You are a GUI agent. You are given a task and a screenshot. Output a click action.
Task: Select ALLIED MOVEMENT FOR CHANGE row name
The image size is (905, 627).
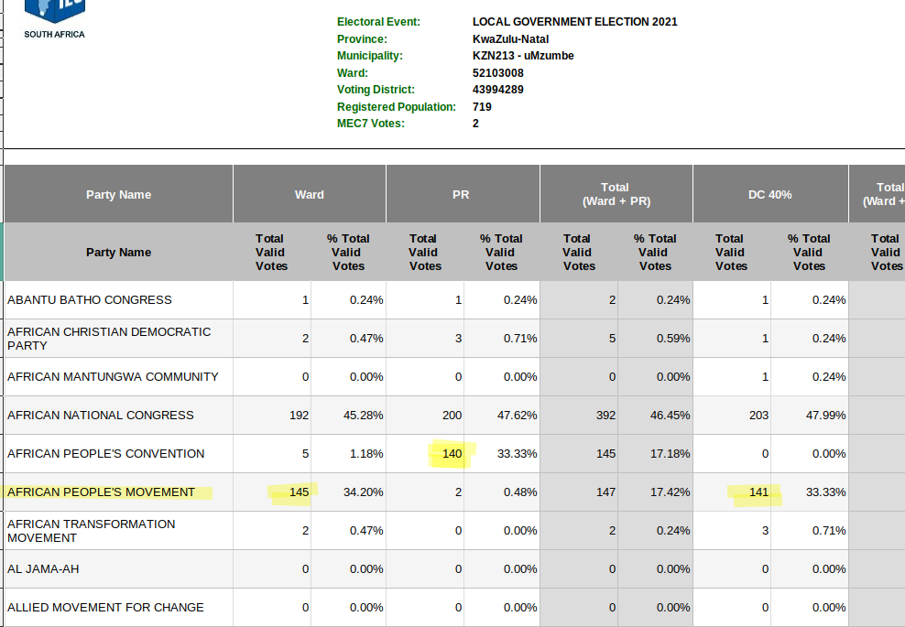(x=105, y=608)
